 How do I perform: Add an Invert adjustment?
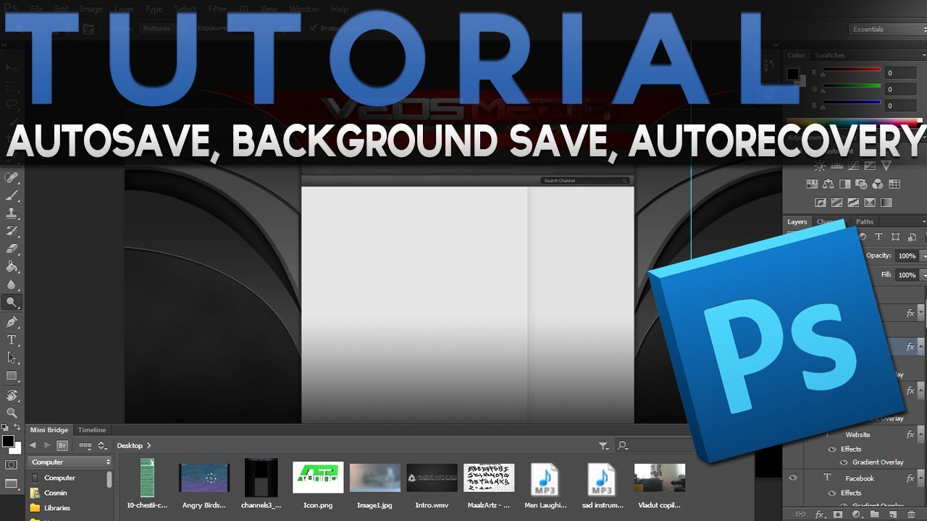[x=821, y=203]
